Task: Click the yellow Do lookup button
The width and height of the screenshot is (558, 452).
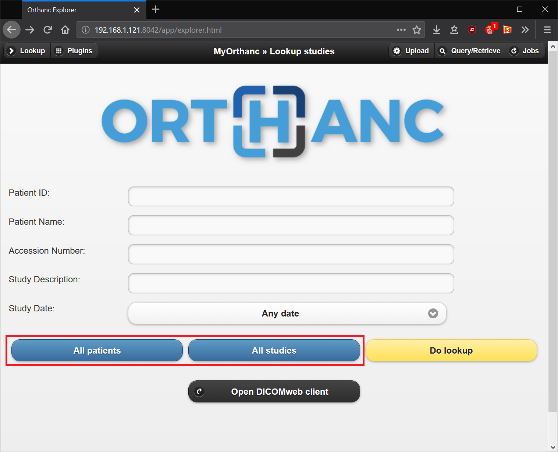Action: [451, 350]
